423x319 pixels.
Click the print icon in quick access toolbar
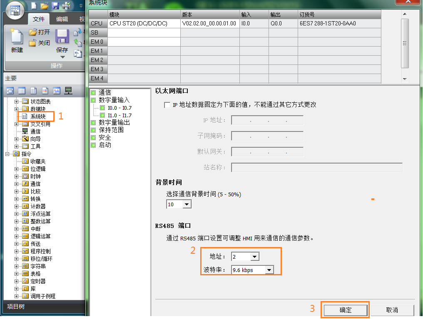pos(66,6)
